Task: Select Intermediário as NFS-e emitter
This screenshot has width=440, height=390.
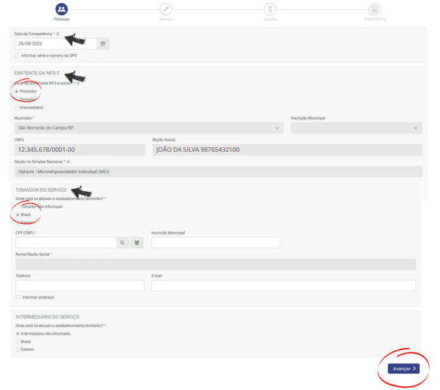Action: (x=17, y=107)
